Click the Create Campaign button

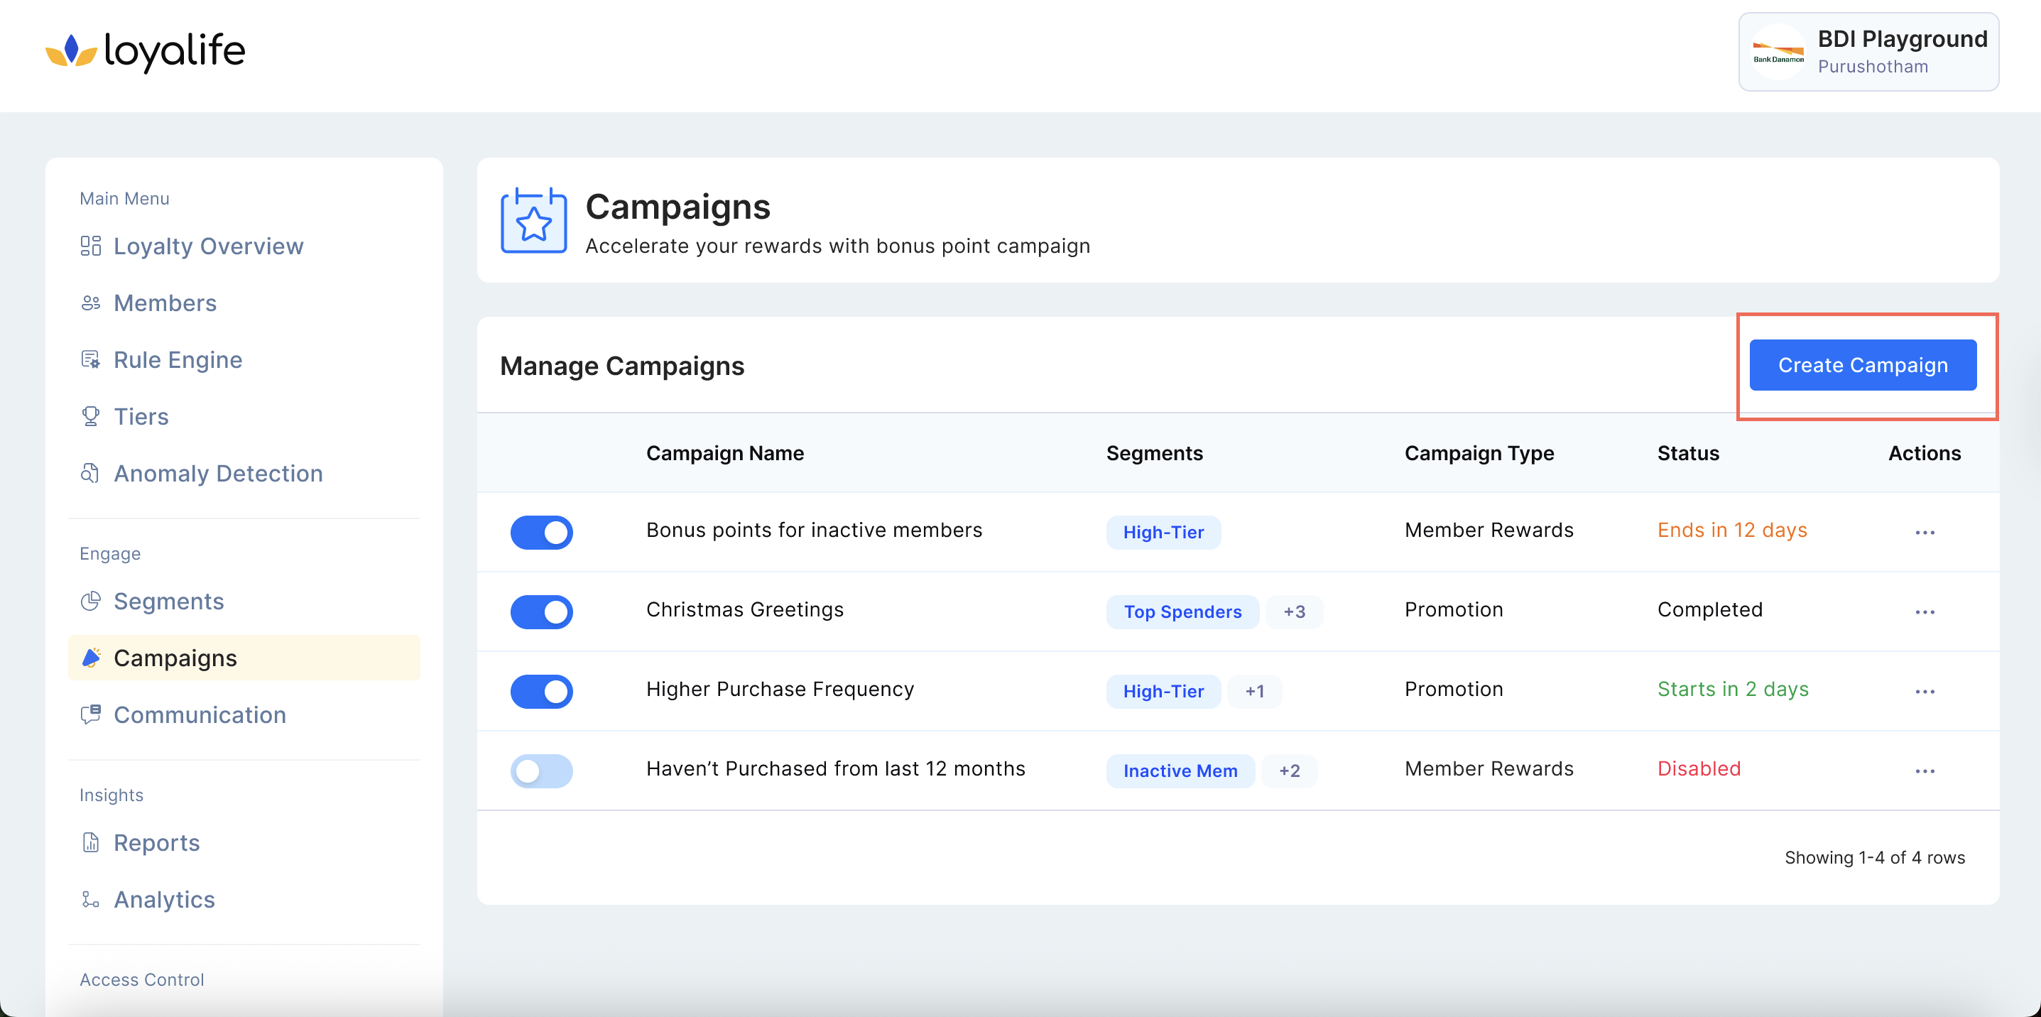1862,365
